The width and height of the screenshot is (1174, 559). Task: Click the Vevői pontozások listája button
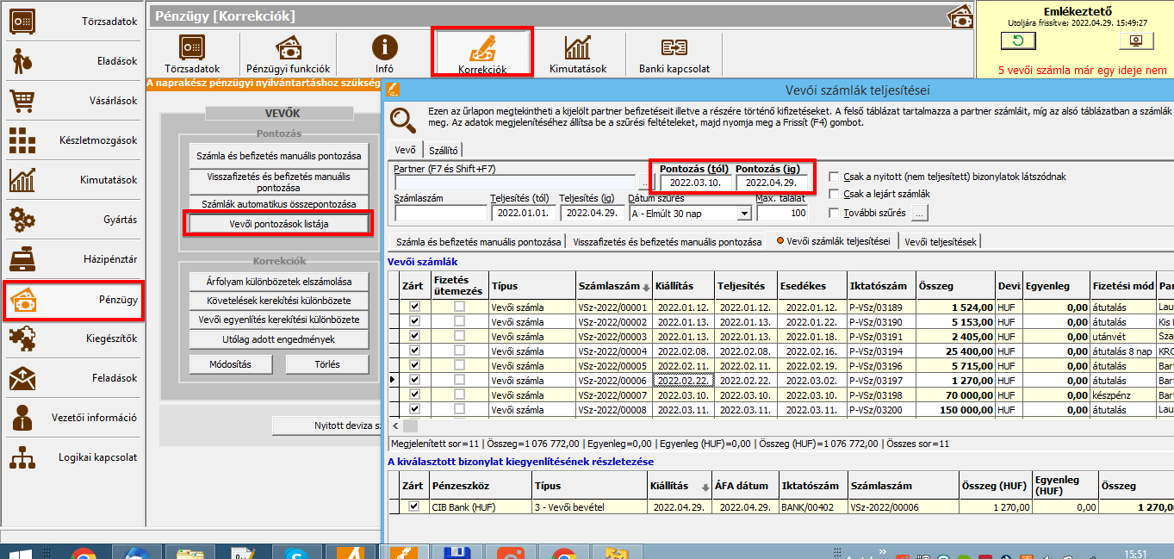click(278, 224)
